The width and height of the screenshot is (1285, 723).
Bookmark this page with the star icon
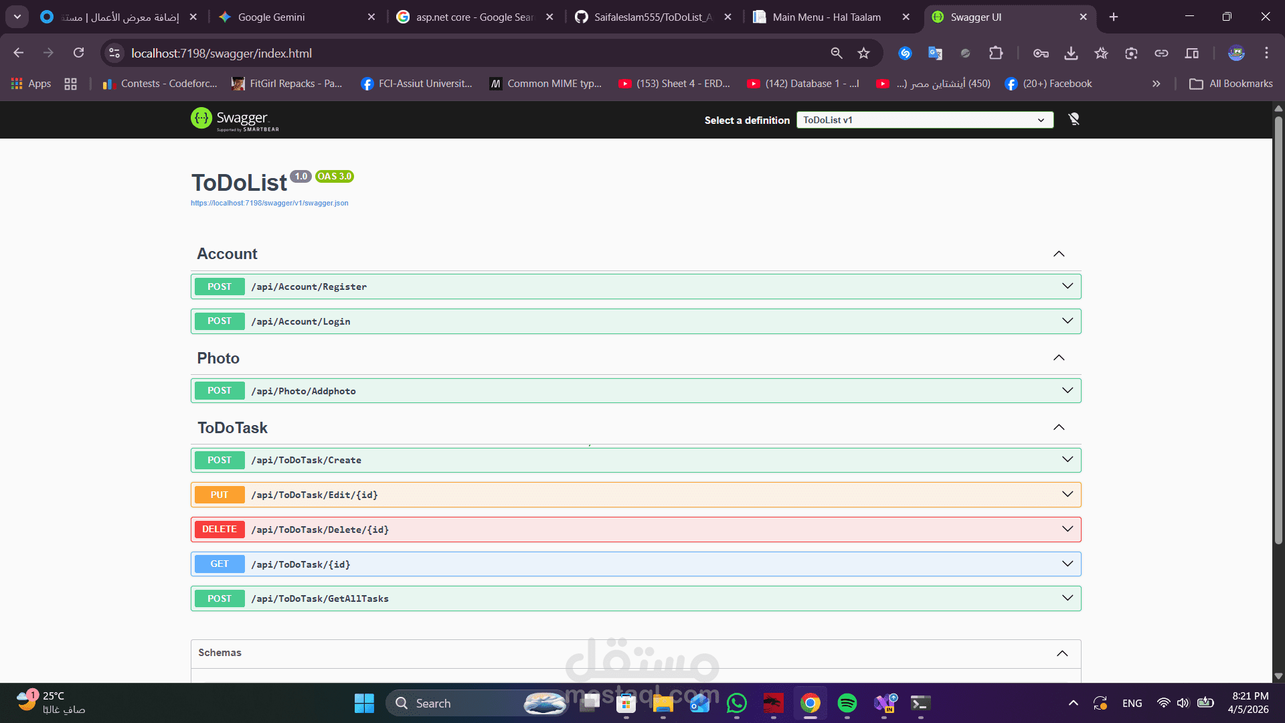863,53
